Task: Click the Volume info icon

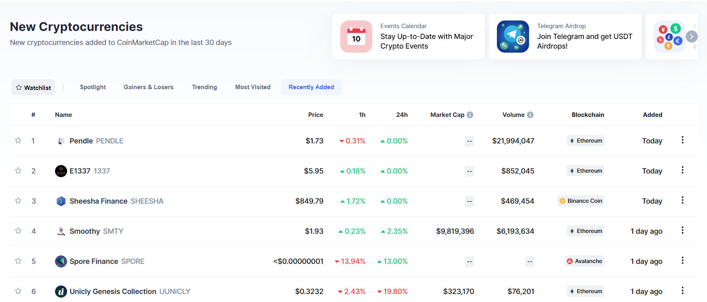Action: (530, 115)
